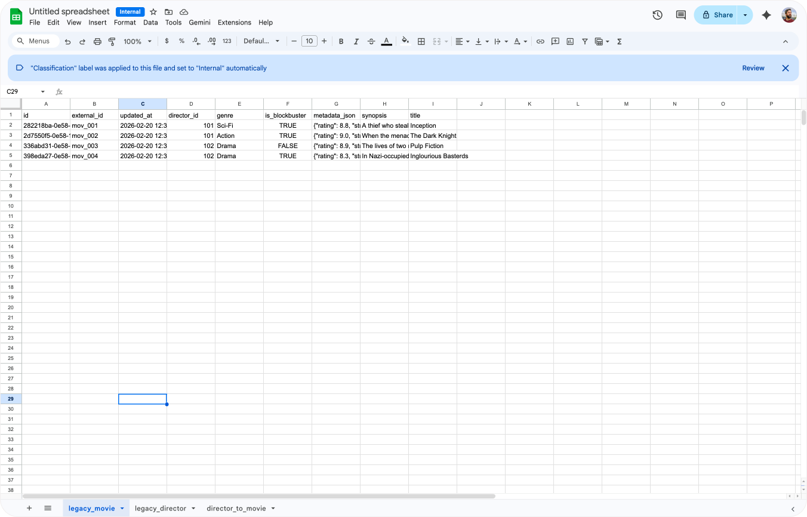Image resolution: width=807 pixels, height=517 pixels.
Task: Toggle strikethrough formatting
Action: click(371, 41)
